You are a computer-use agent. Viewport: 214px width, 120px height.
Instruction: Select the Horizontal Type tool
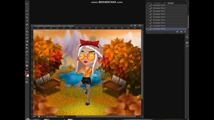point(27,55)
